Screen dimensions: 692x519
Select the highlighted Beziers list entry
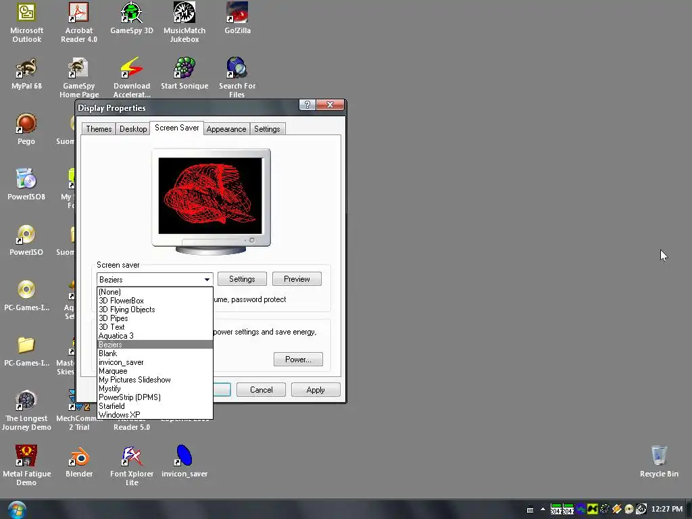click(155, 345)
